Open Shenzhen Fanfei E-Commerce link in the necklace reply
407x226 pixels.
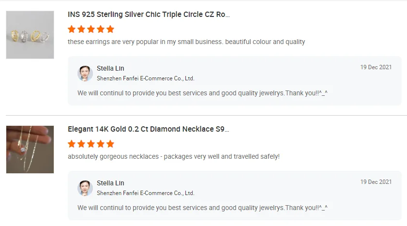pyautogui.click(x=145, y=193)
